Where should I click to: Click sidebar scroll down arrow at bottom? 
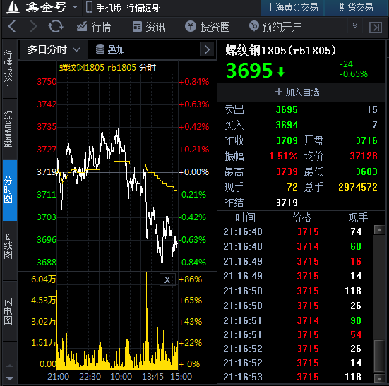coord(10,378)
